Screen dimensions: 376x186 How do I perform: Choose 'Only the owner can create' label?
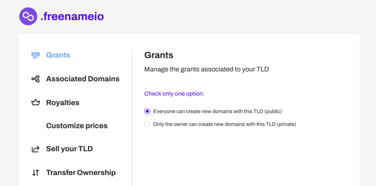coord(225,124)
